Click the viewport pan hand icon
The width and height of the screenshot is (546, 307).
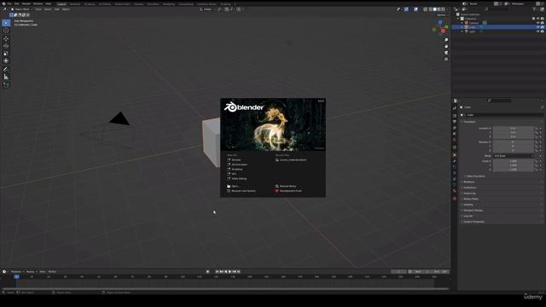coord(446,46)
